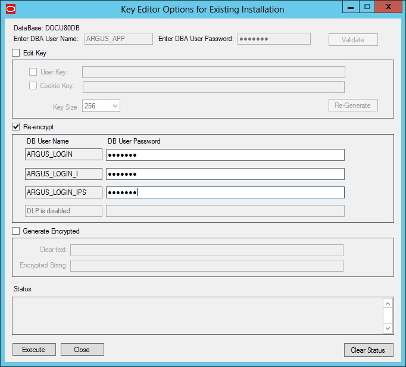
Task: Tick the User Key checkbox
Action: click(33, 72)
